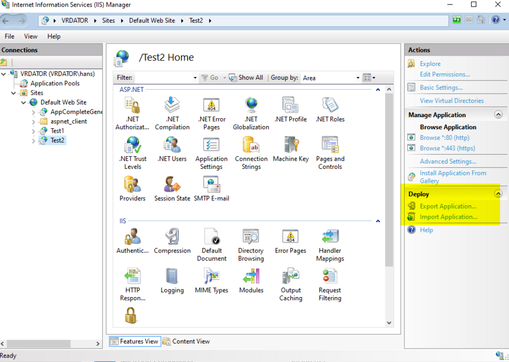Expand the Test1 application node
Screen dimensions: 509x362
34,131
